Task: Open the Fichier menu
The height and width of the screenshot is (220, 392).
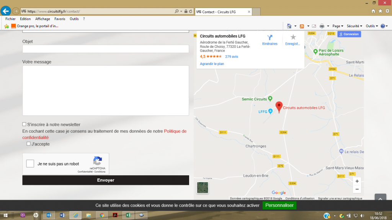Action: (x=10, y=19)
